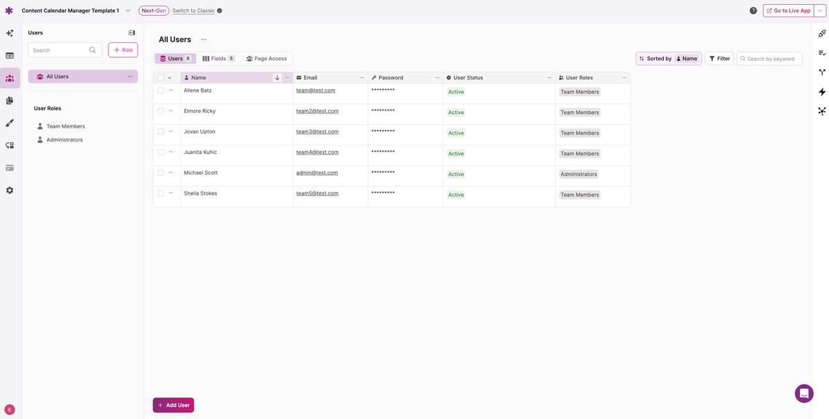
Task: Click the Search by keyword field
Action: click(770, 59)
